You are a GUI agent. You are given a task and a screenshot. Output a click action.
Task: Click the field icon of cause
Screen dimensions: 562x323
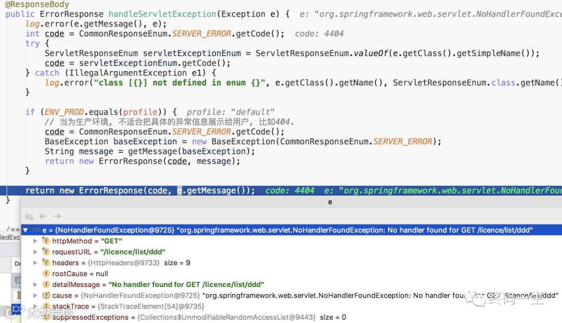point(46,295)
